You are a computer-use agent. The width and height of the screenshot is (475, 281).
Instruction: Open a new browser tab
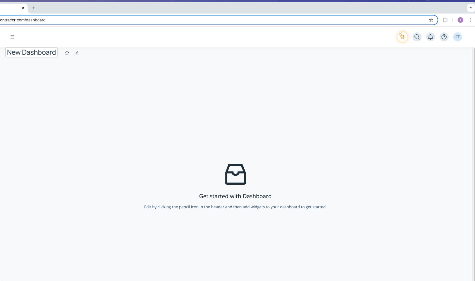[x=33, y=8]
